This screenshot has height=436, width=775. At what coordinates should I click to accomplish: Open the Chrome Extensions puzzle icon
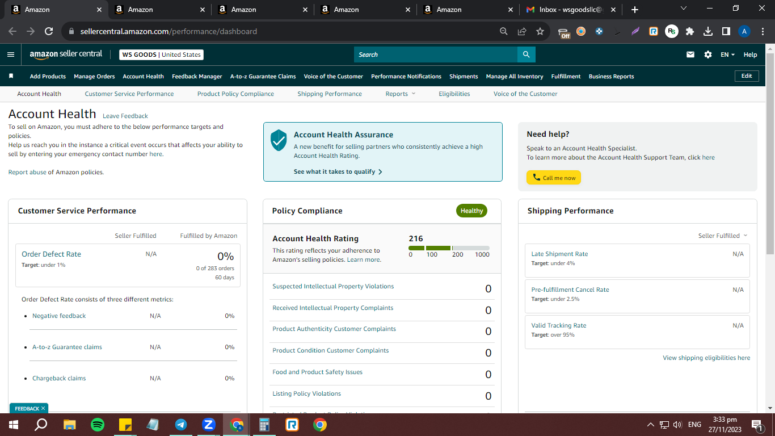pyautogui.click(x=690, y=31)
